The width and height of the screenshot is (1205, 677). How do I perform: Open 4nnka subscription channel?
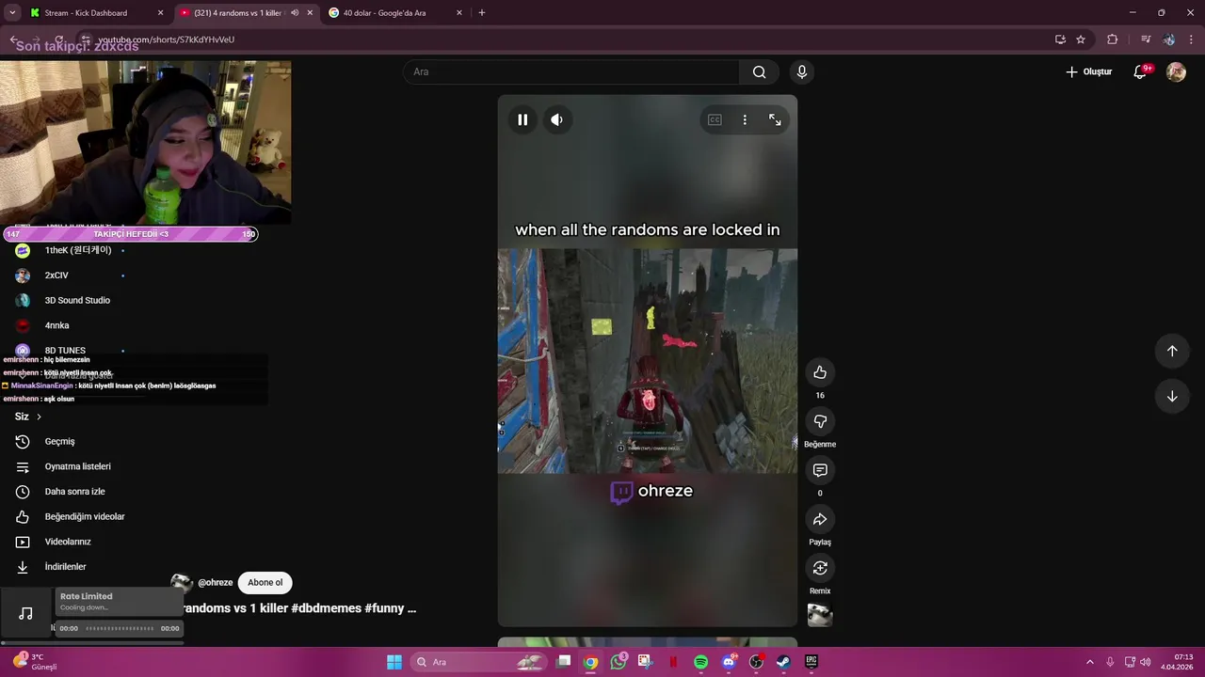[56, 325]
